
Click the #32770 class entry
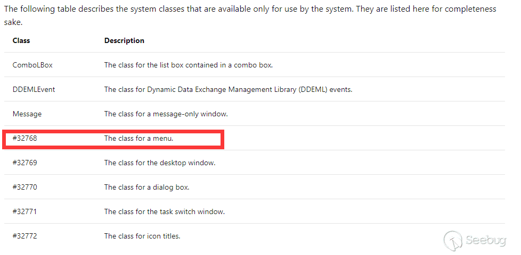point(25,188)
